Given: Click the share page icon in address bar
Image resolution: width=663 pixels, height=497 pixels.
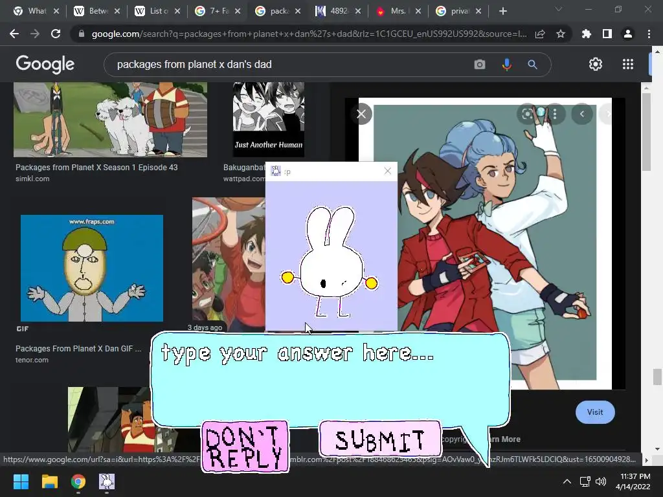Looking at the screenshot, I should click(540, 34).
